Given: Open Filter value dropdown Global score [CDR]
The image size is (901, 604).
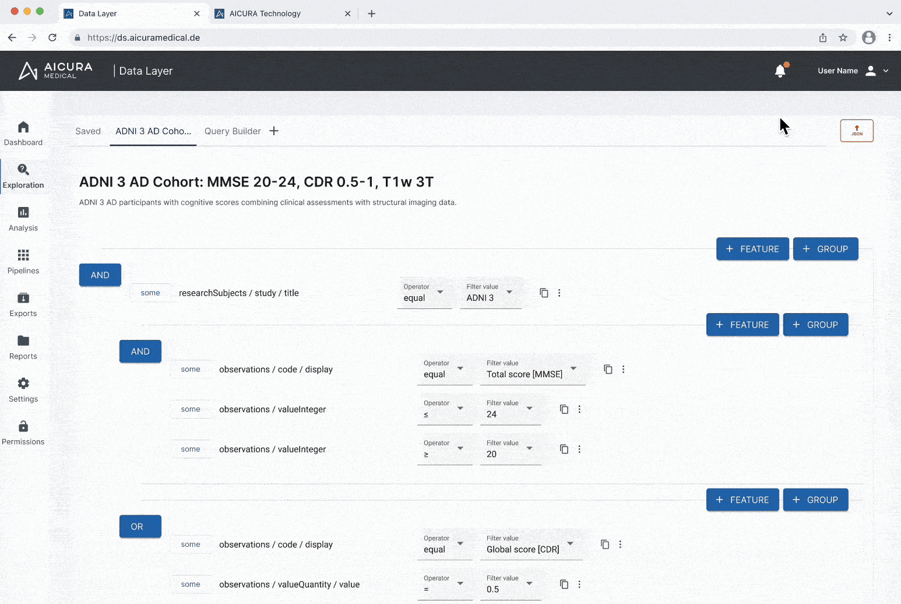Looking at the screenshot, I should pos(532,545).
